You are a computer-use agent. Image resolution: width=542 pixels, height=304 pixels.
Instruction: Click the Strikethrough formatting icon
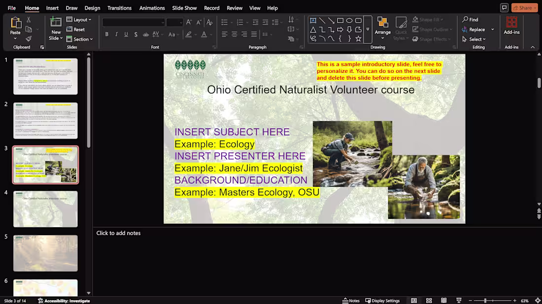(x=145, y=34)
